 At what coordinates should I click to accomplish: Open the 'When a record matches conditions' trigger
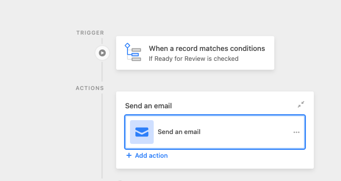pos(195,53)
